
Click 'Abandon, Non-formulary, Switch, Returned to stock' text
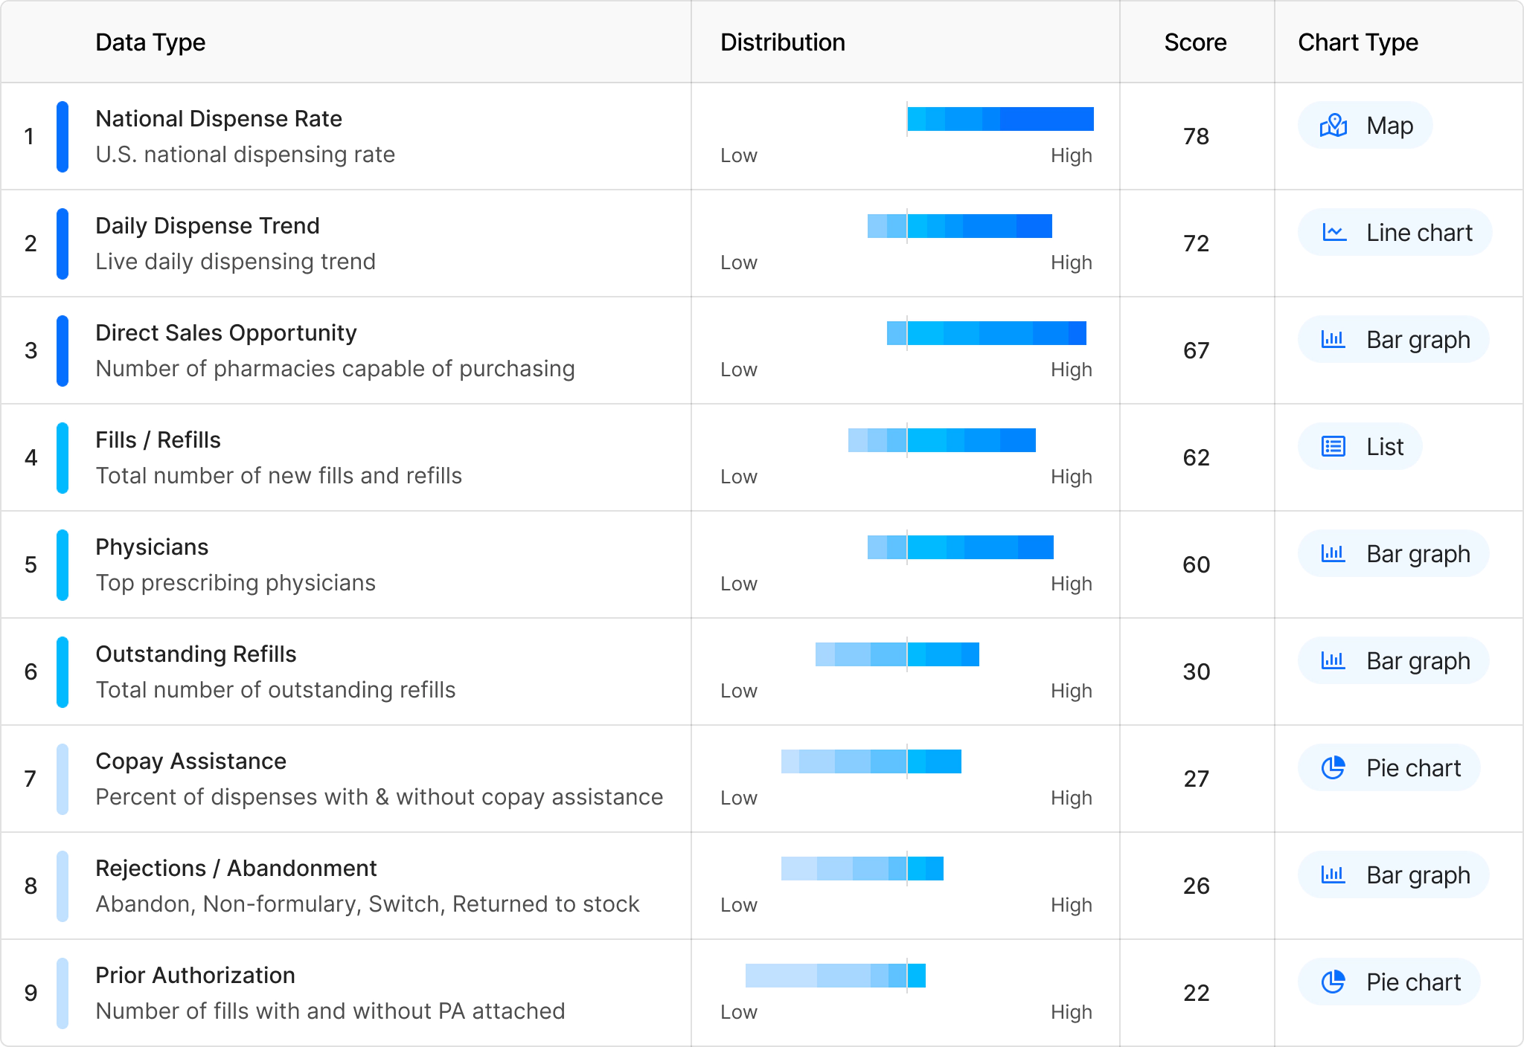point(368,904)
